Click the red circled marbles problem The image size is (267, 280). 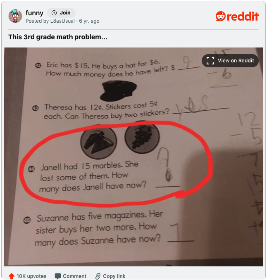click(116, 164)
